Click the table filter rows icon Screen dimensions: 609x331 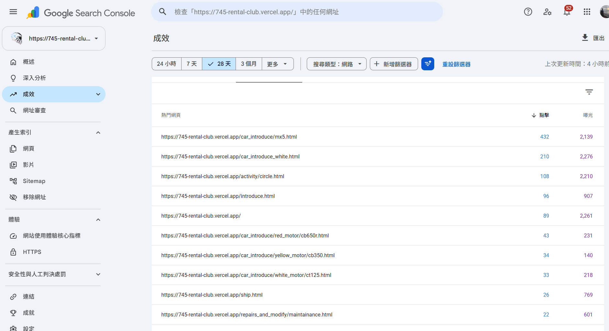[589, 92]
